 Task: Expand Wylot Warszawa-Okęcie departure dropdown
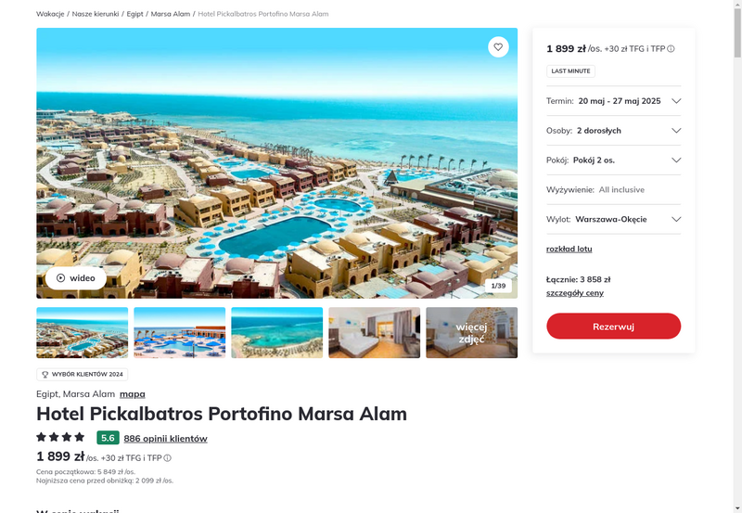coord(613,219)
